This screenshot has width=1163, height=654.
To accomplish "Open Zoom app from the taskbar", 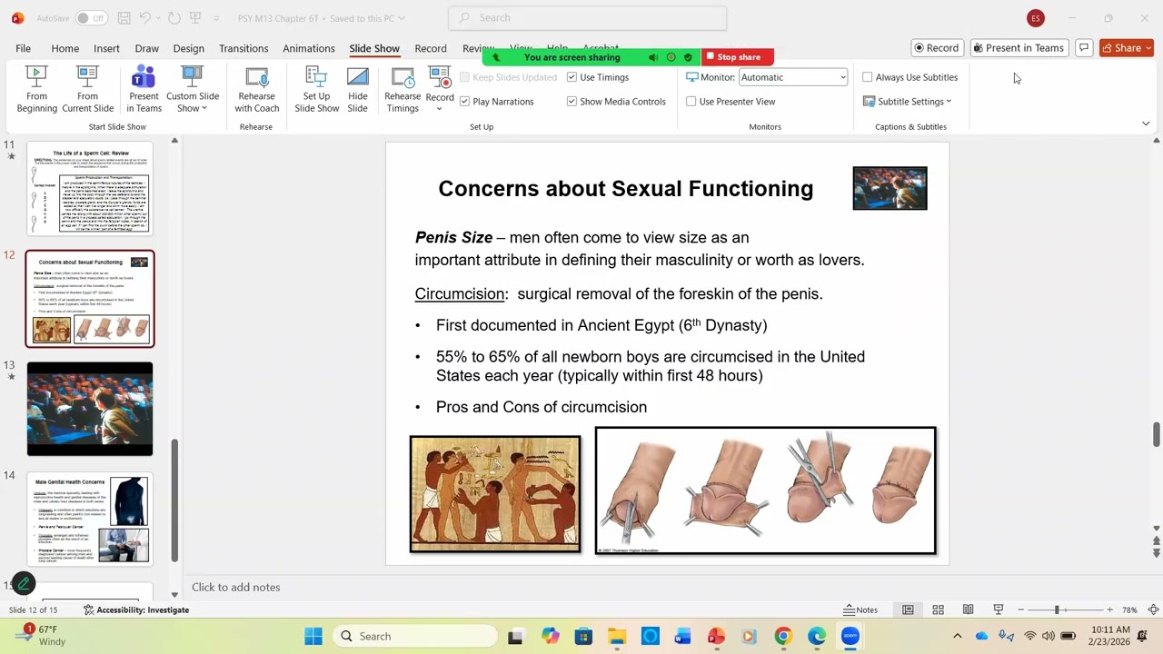I will point(850,636).
